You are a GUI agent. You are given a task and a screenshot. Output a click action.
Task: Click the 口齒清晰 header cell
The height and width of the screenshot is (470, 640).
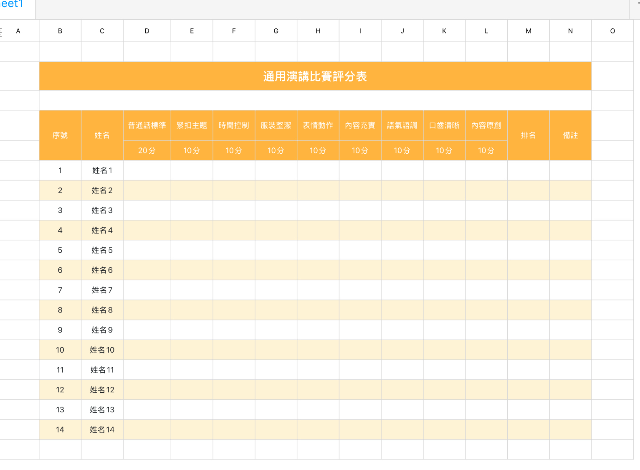tap(444, 125)
